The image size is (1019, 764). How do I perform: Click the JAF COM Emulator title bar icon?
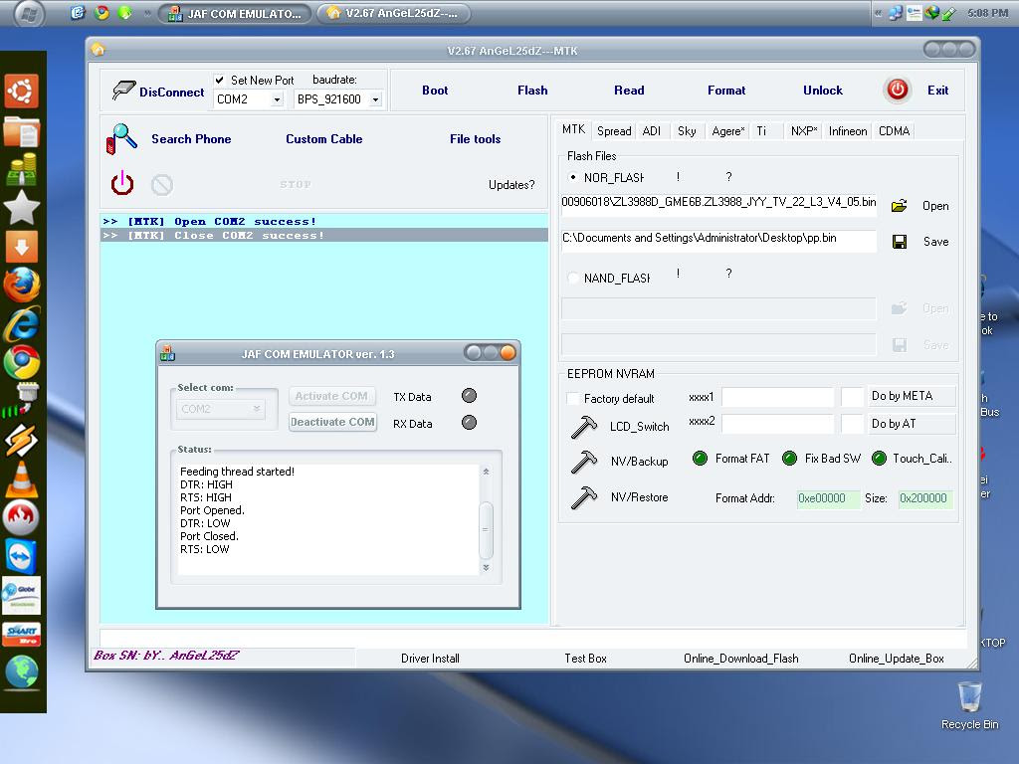167,353
